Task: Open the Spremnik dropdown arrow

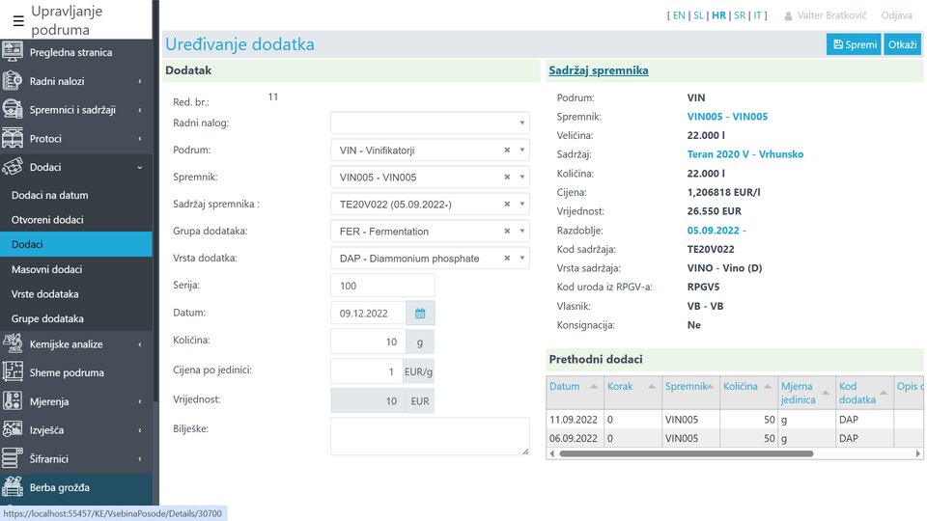Action: (x=522, y=178)
